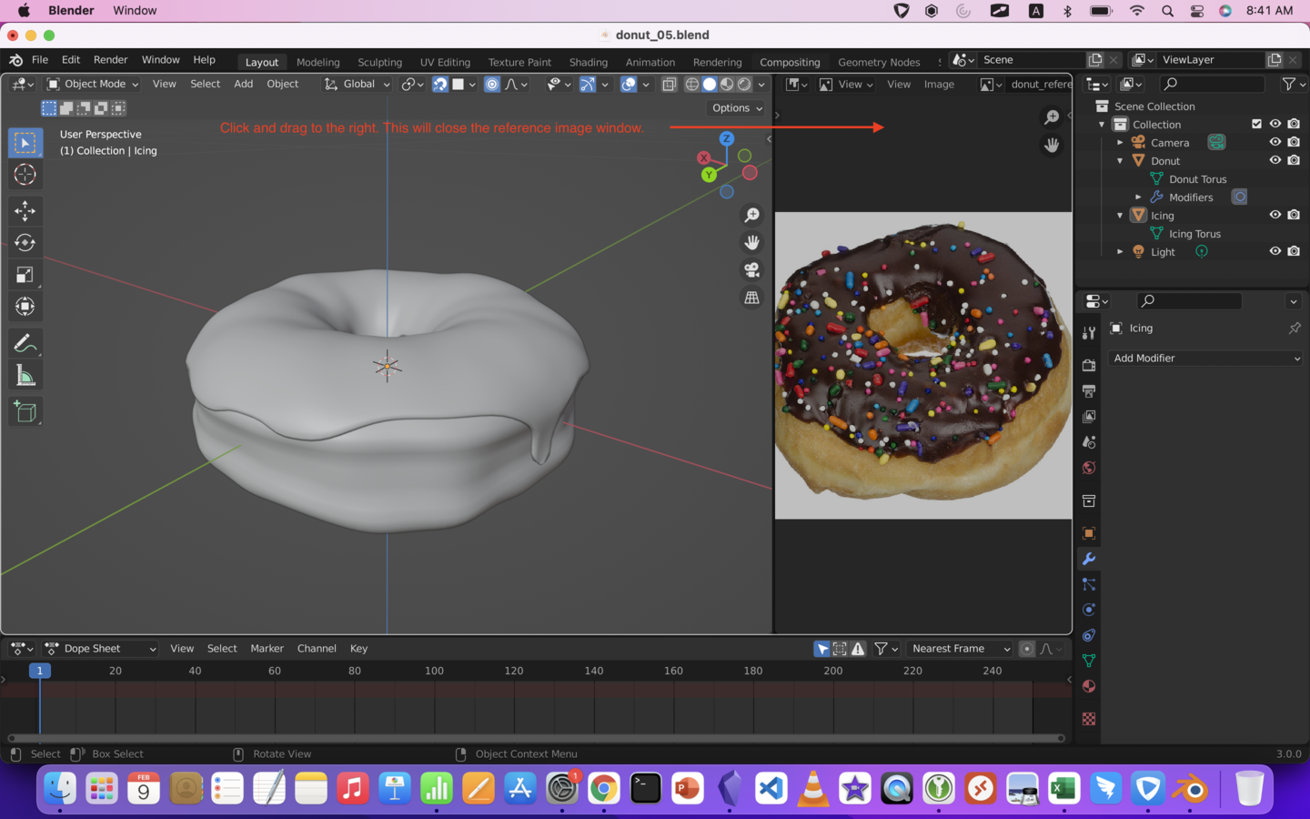
Task: Select the Move tool
Action: [x=25, y=211]
